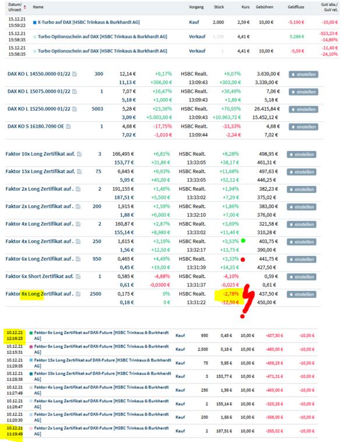
Task: Open document icon beside Faktor 15x Long Zertifikat
Action: click(x=79, y=171)
